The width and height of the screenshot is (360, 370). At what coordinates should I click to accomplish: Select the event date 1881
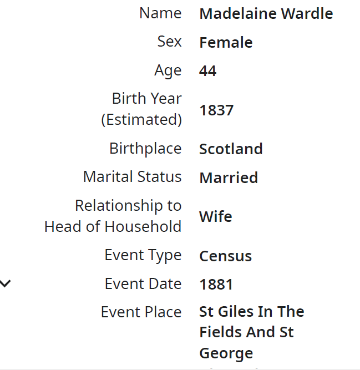(216, 285)
